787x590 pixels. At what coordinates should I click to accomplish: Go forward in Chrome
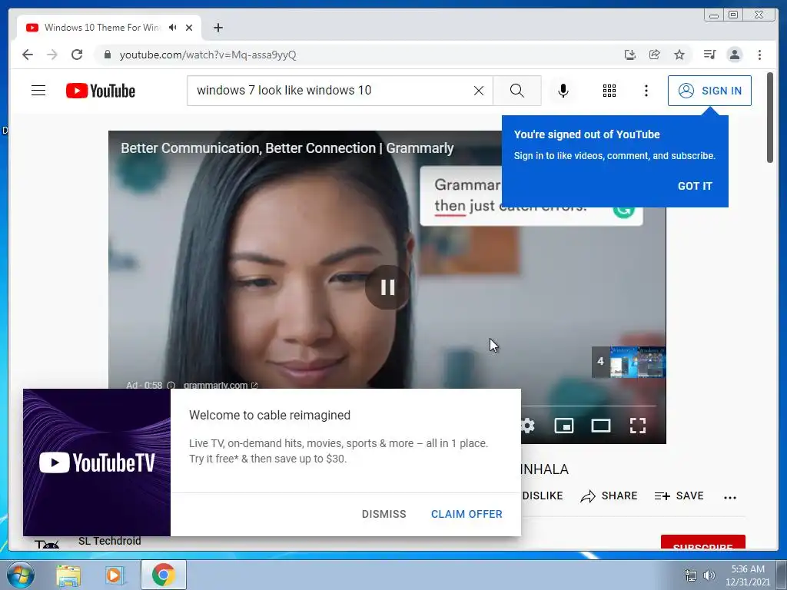coord(52,55)
